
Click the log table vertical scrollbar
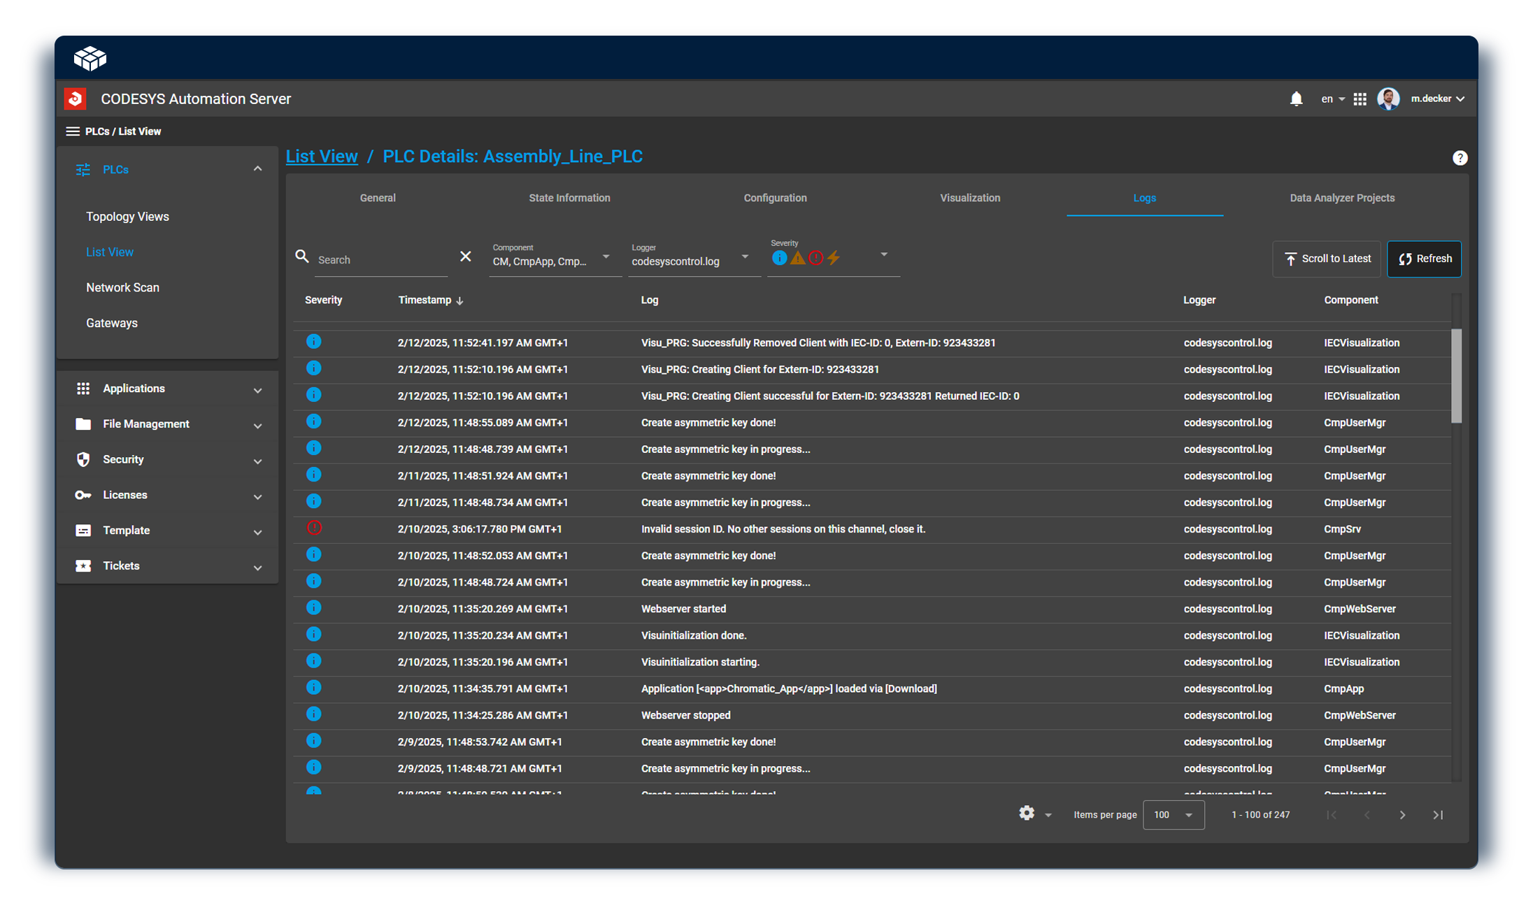[1456, 376]
